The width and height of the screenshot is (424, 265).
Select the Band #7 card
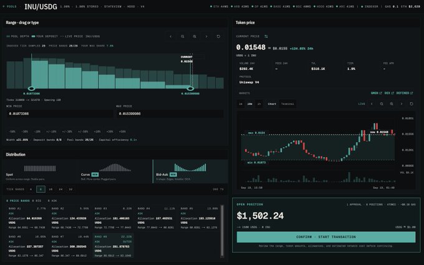[70, 246]
